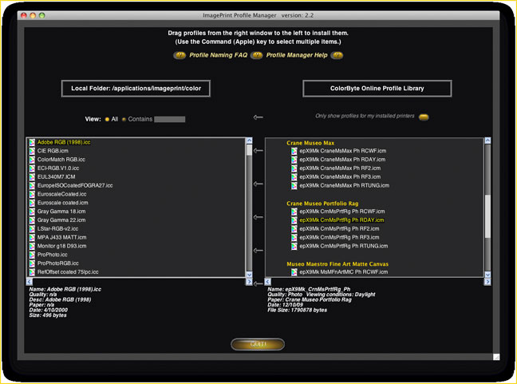Click file icon of ProPhoto.icc
The height and width of the screenshot is (384, 517).
point(32,255)
